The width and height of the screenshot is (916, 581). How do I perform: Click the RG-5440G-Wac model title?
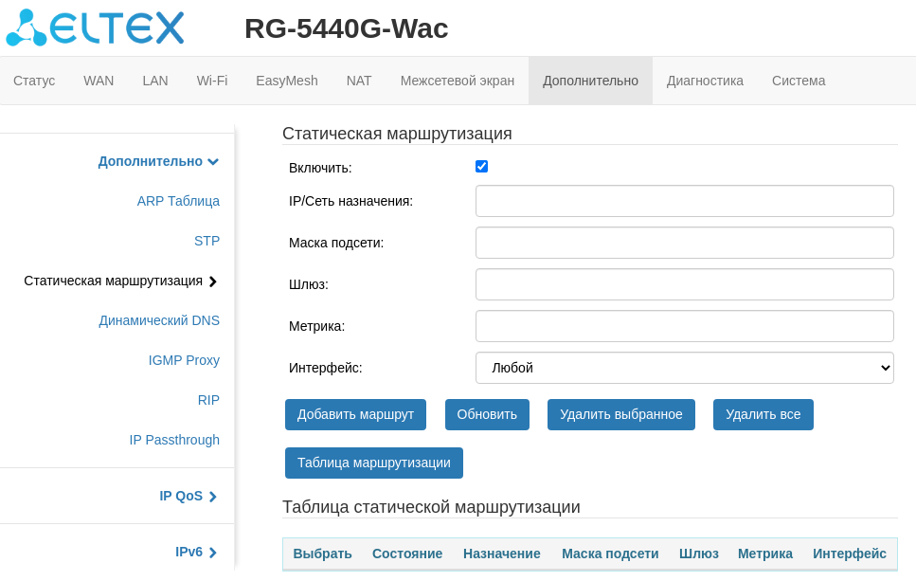click(347, 28)
